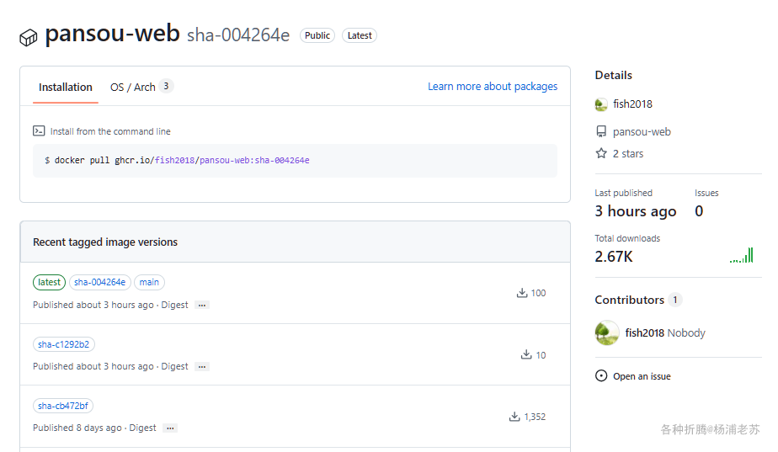Open fish2018 Nobody contributor link
This screenshot has width=778, height=452.
pos(665,333)
